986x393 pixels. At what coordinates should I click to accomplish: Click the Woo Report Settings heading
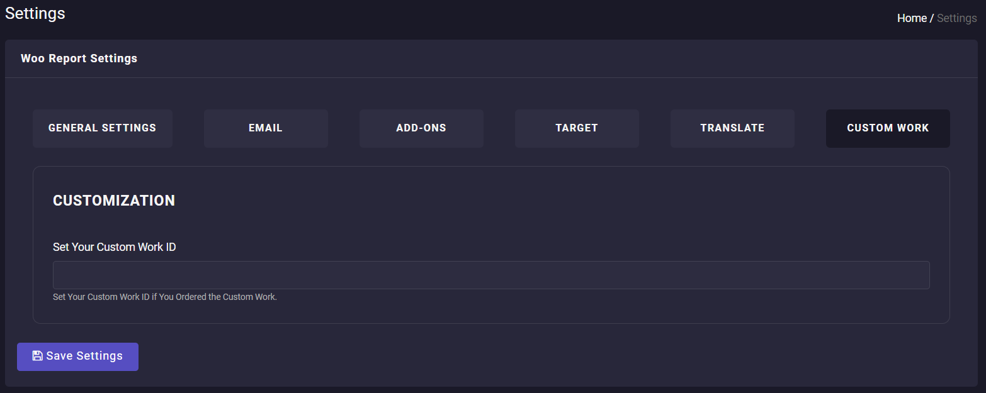click(x=79, y=58)
